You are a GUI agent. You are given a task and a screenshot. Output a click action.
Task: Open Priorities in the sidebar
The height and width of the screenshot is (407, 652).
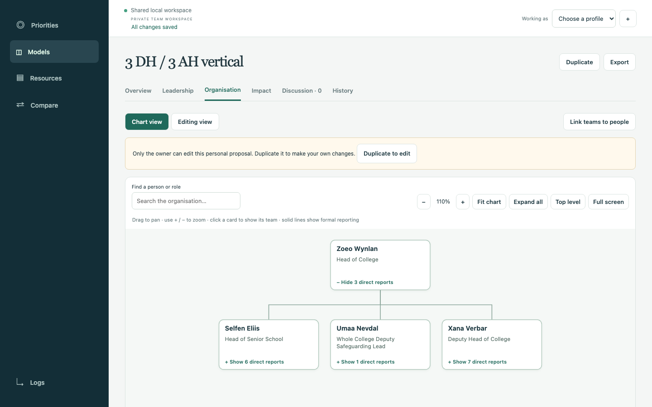(x=54, y=25)
